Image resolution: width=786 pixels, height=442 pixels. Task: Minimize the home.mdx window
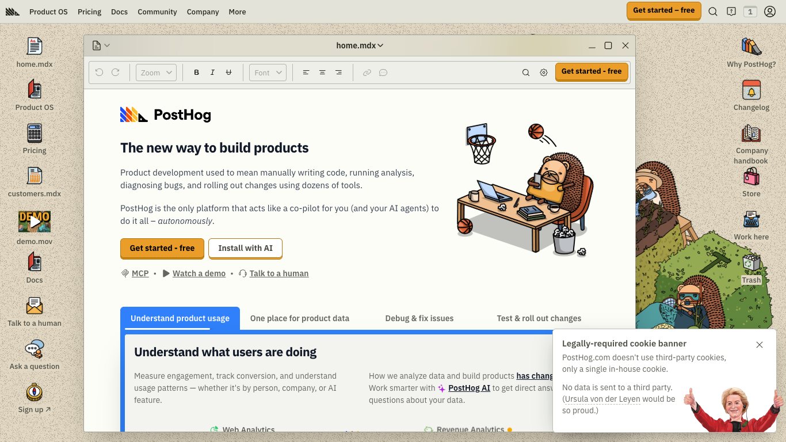592,45
